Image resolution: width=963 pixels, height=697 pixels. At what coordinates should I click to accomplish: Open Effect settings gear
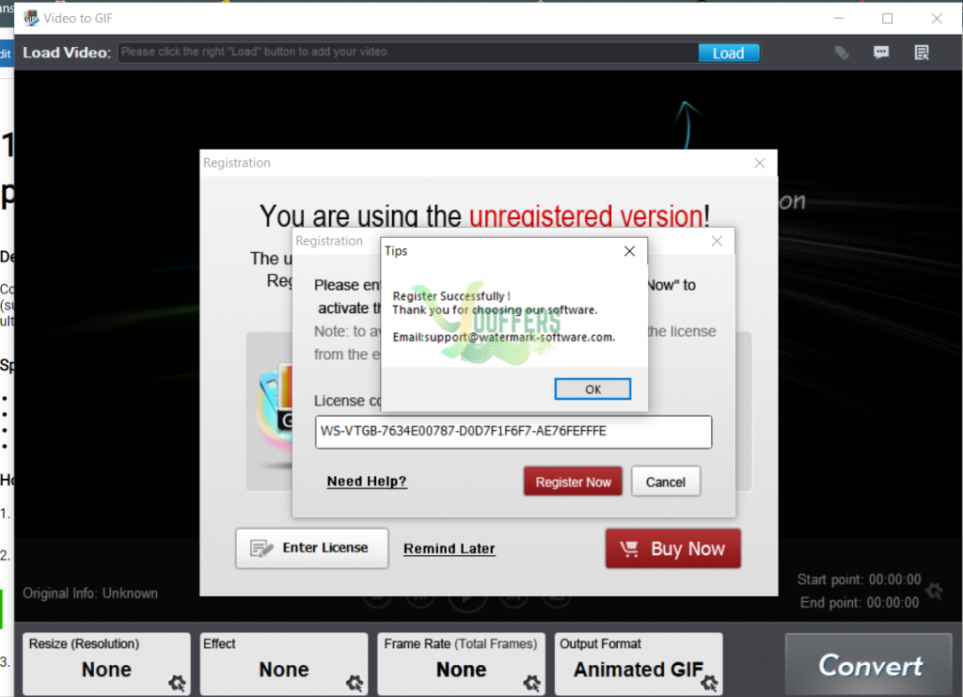pyautogui.click(x=355, y=682)
